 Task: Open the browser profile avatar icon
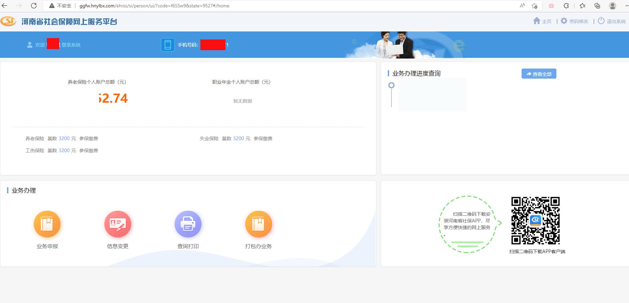612,6
